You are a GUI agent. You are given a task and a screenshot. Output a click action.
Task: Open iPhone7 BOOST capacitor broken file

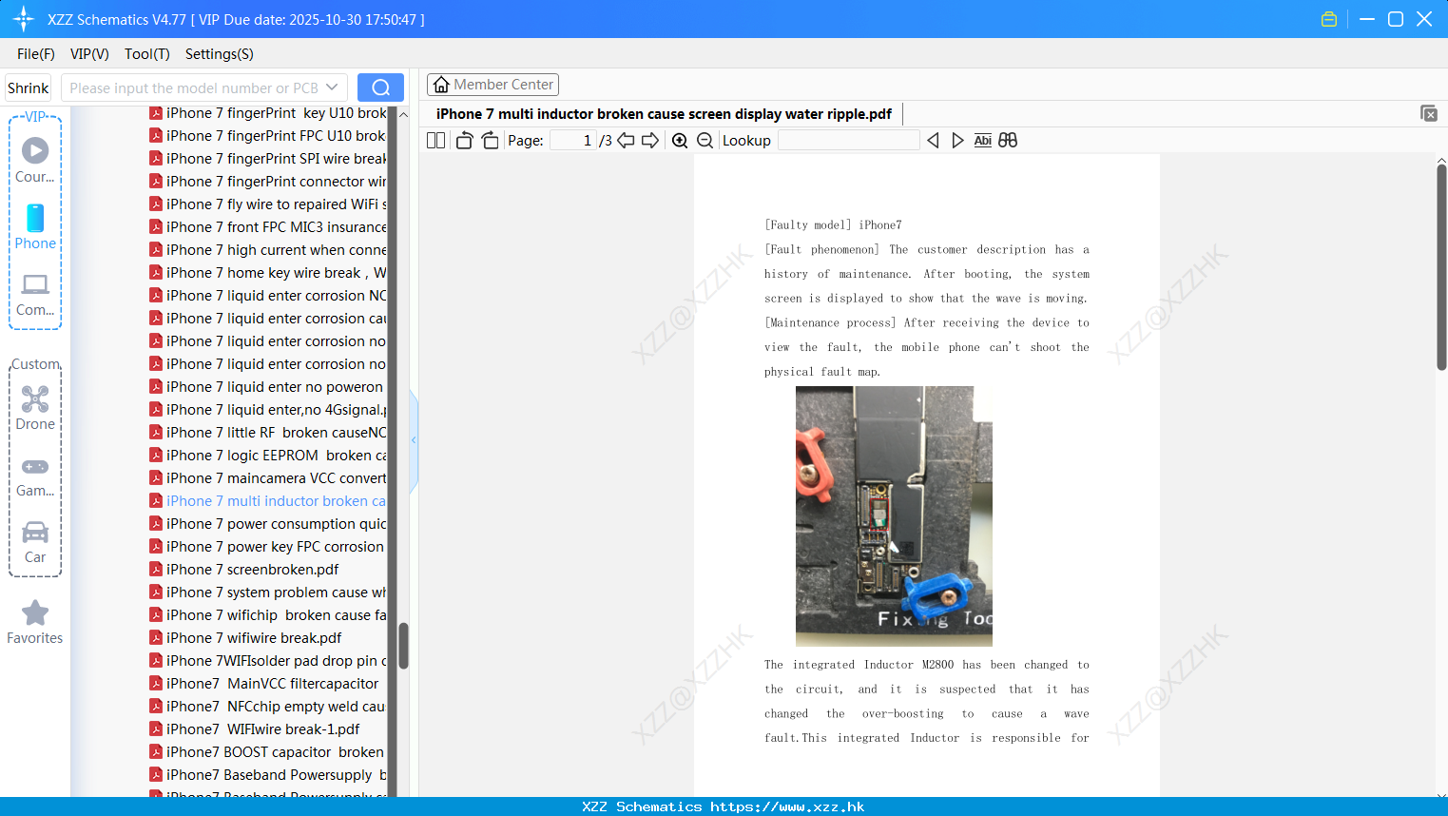pyautogui.click(x=267, y=752)
